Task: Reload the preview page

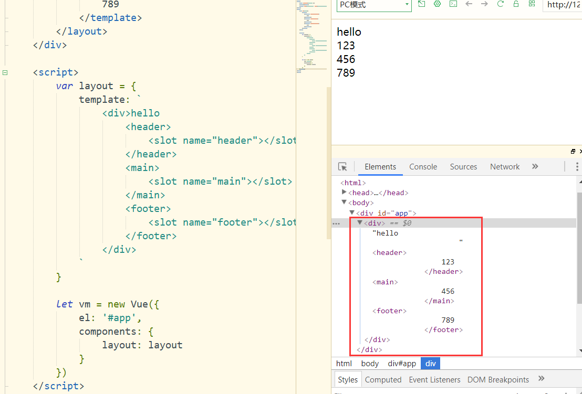Action: pos(501,4)
